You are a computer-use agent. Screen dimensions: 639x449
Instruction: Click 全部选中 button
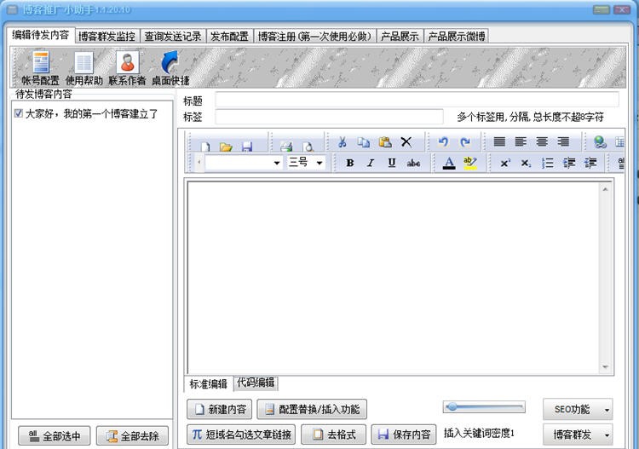55,436
